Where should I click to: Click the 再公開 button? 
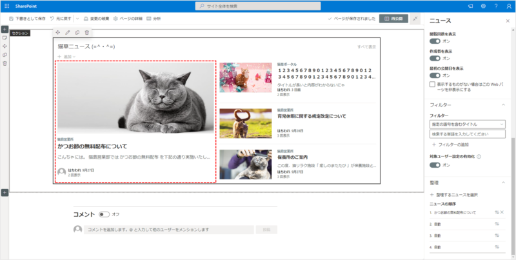[x=393, y=19]
